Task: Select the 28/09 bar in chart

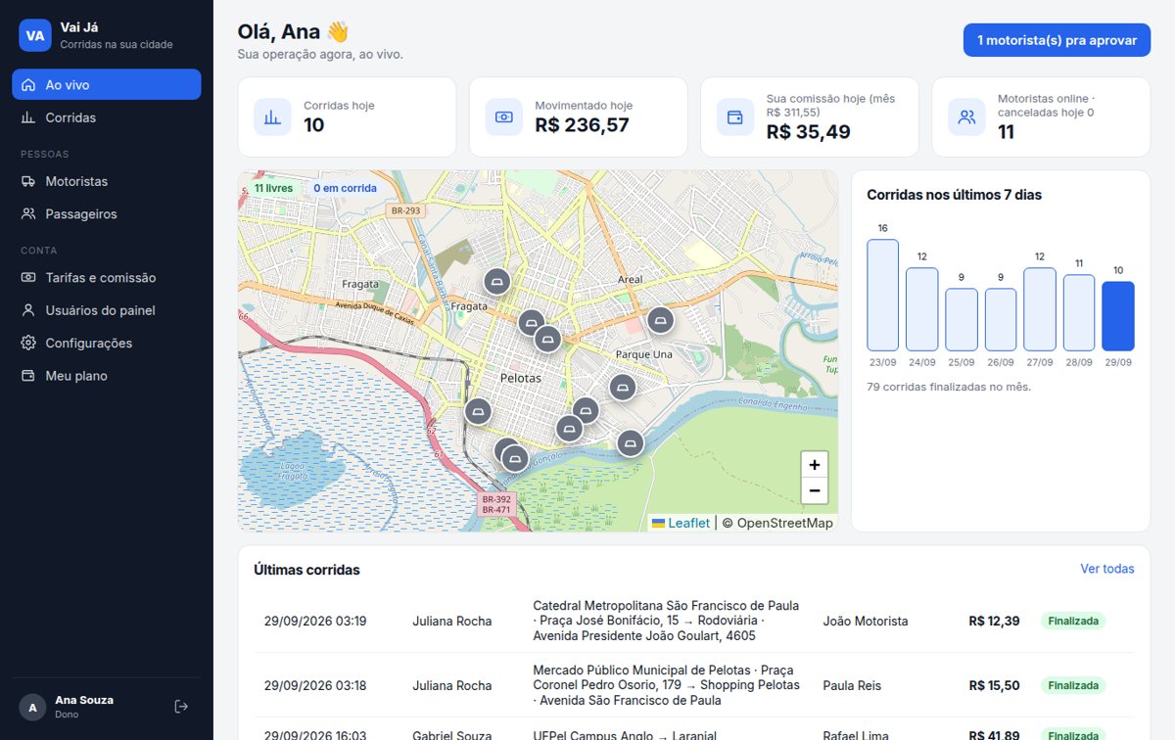Action: (x=1079, y=313)
